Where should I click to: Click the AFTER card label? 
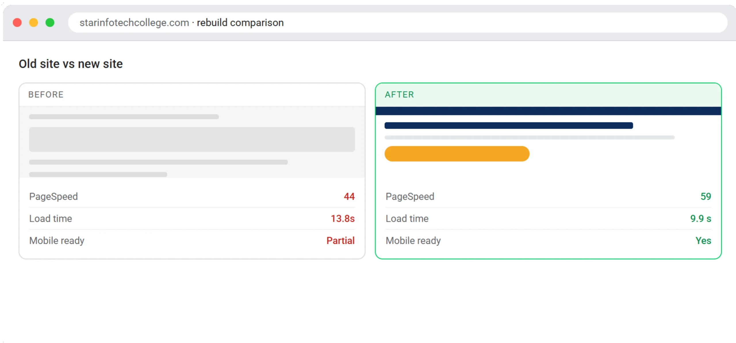click(399, 94)
